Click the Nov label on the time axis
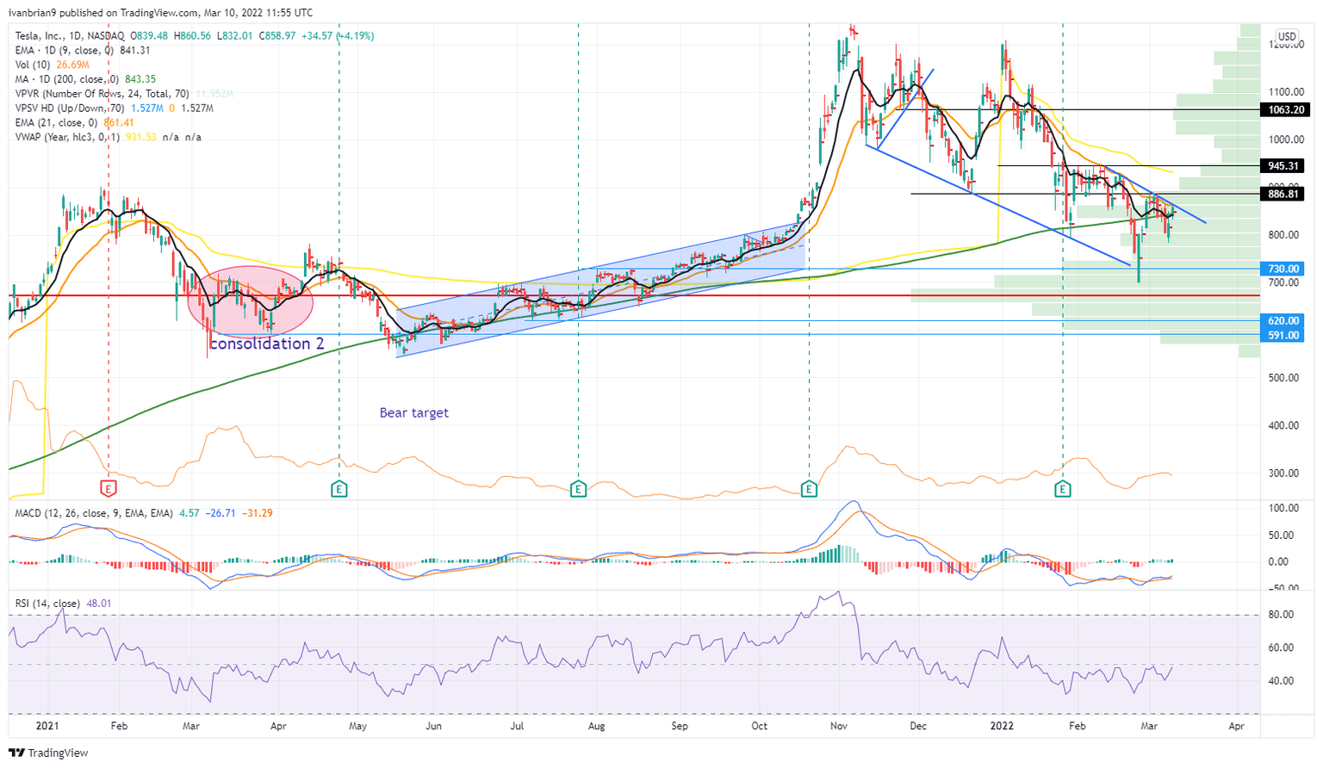1323x768 pixels. click(840, 726)
